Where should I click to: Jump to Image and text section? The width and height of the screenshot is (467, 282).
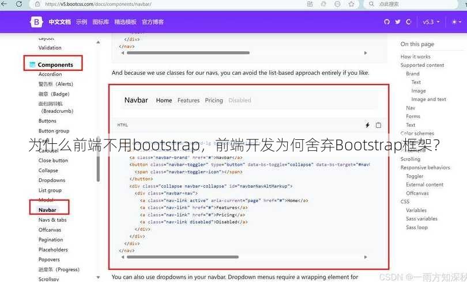coord(428,99)
